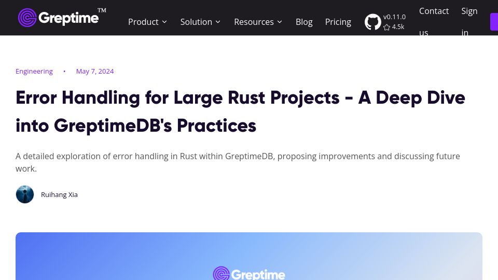Image resolution: width=498 pixels, height=280 pixels.
Task: Expand the Solution menu chevron
Action: (218, 22)
